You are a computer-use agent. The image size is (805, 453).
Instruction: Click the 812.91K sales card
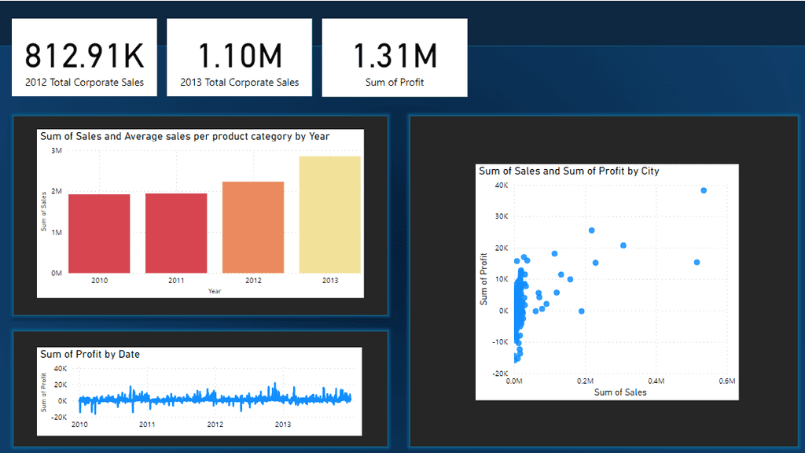click(x=83, y=55)
